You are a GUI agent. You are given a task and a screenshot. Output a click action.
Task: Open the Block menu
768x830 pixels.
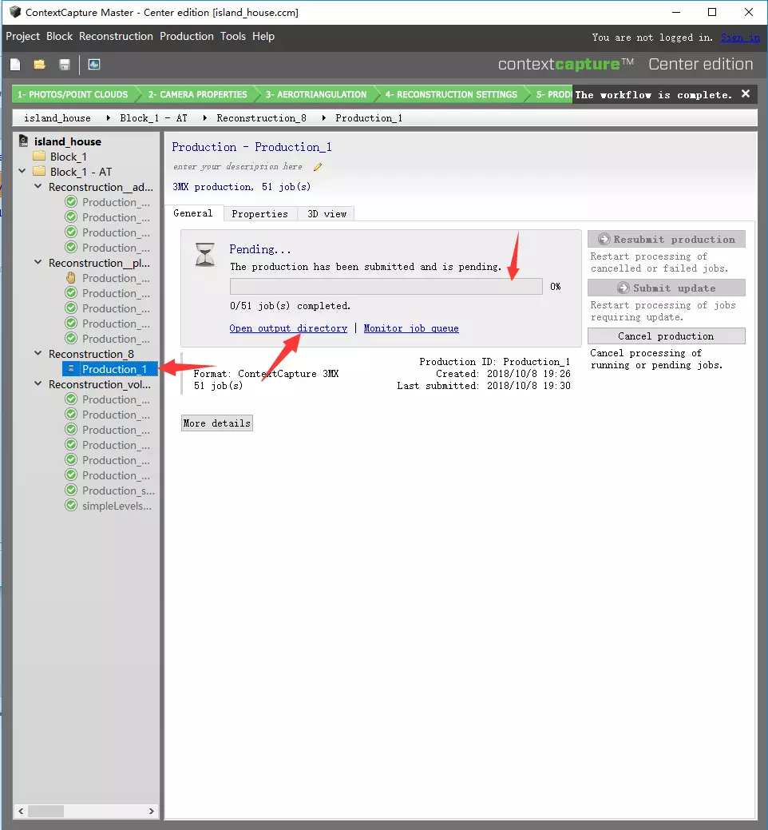(x=59, y=36)
